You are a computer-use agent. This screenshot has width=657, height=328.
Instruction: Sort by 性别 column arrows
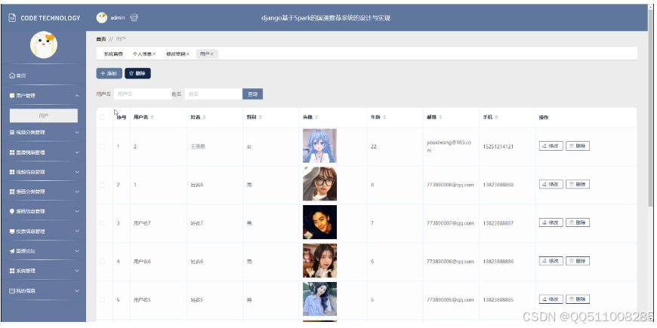coord(261,118)
